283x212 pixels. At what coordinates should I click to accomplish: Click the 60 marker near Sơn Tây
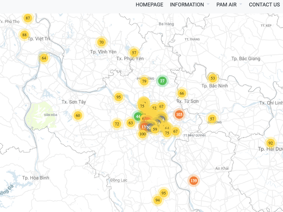78,116
